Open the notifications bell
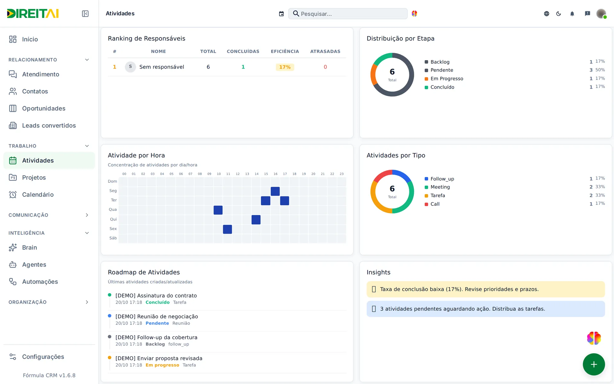The image size is (614, 384). (x=572, y=13)
